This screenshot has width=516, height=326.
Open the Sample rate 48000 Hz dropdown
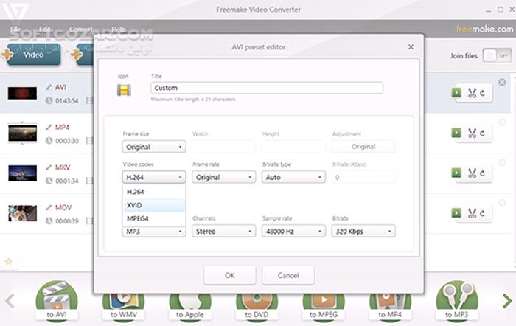point(293,231)
